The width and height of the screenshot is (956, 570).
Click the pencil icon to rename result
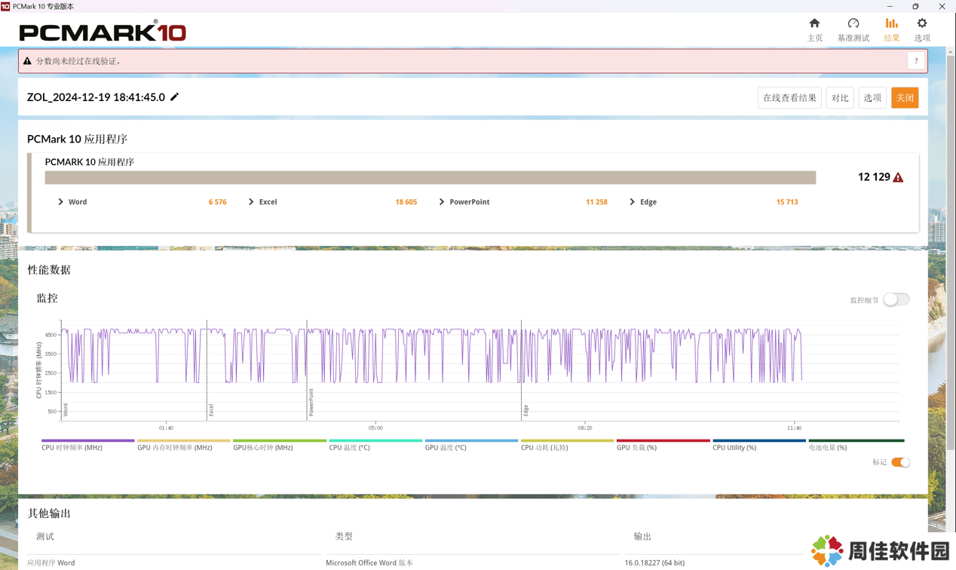coord(175,97)
